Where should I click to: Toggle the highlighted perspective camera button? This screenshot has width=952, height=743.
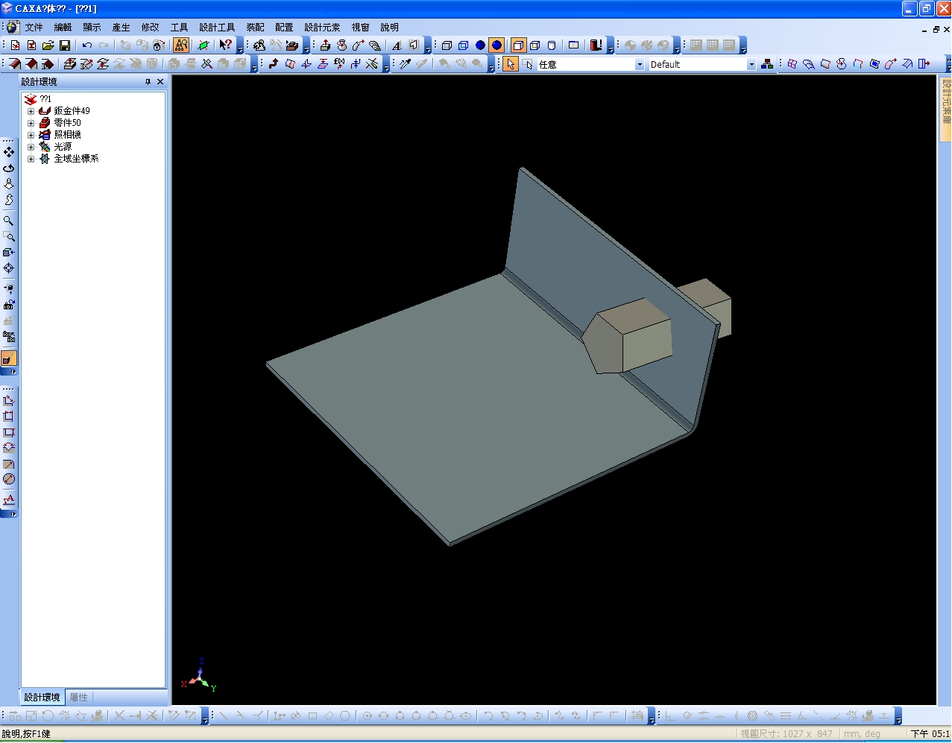coord(9,358)
